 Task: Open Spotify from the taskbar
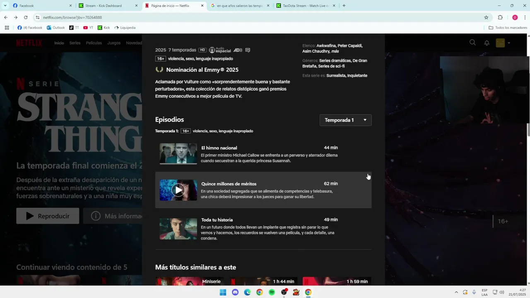[x=272, y=292]
